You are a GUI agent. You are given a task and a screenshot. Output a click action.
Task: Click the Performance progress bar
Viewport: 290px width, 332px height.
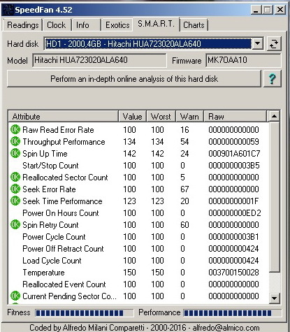232,313
